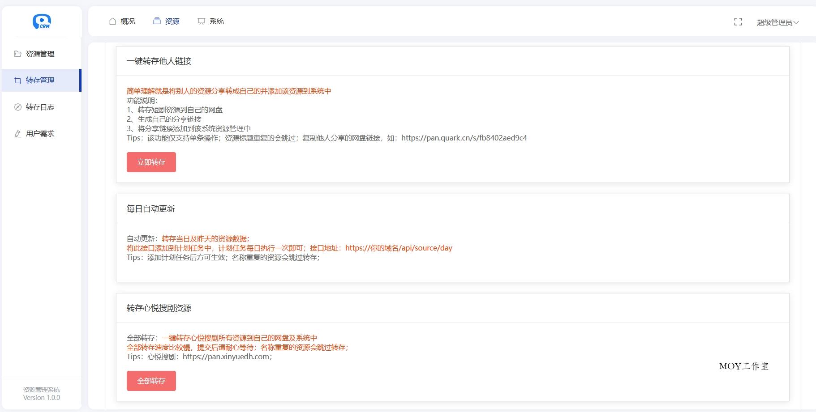Click the pan.quark.cn example link text
Screen dimensions: 816x412
pos(464,138)
